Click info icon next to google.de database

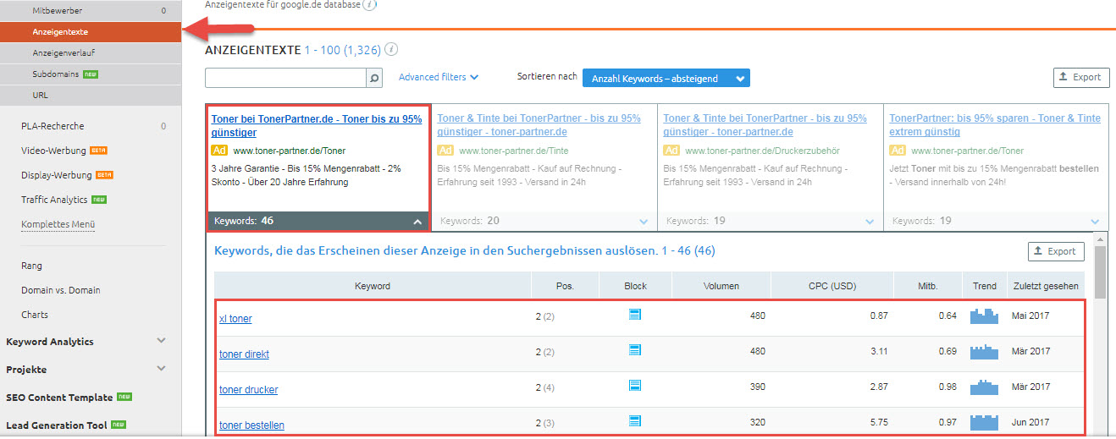[x=371, y=4]
